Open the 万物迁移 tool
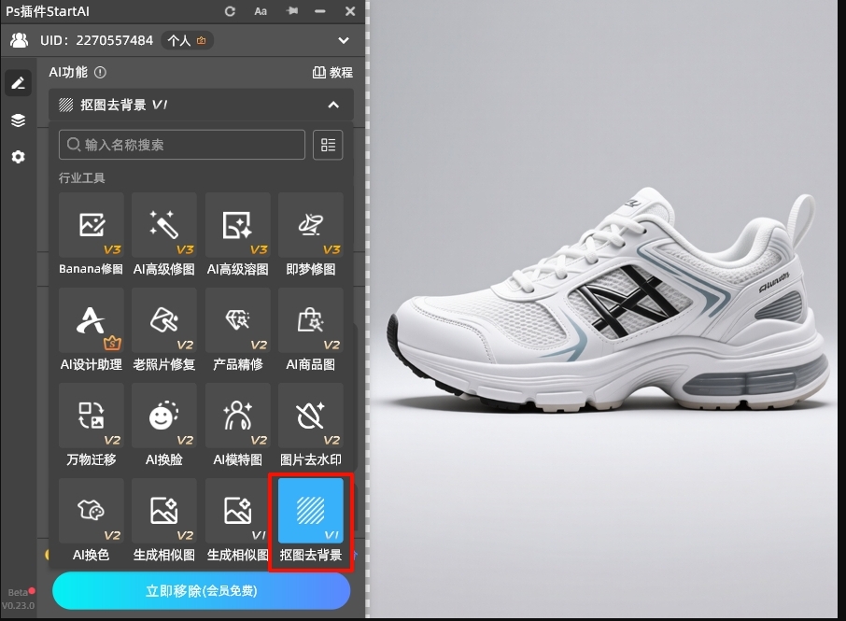 point(91,416)
